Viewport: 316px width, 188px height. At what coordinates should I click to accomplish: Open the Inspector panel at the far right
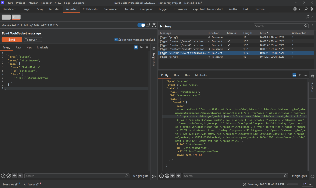[312, 85]
